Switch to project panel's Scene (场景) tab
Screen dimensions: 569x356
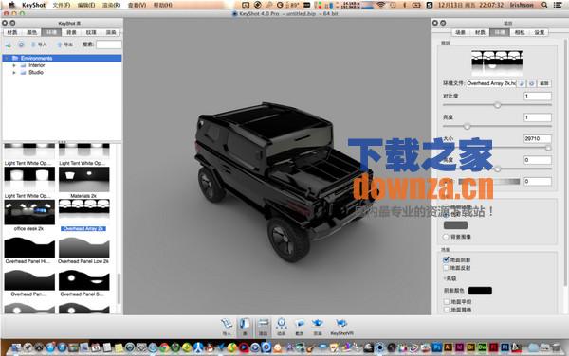point(461,32)
